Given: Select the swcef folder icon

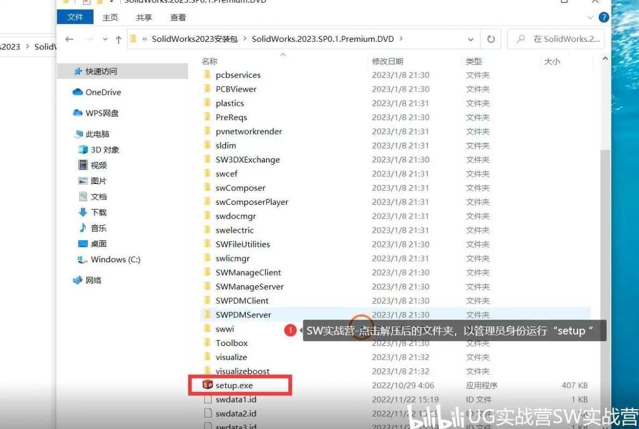Looking at the screenshot, I should click(x=207, y=173).
